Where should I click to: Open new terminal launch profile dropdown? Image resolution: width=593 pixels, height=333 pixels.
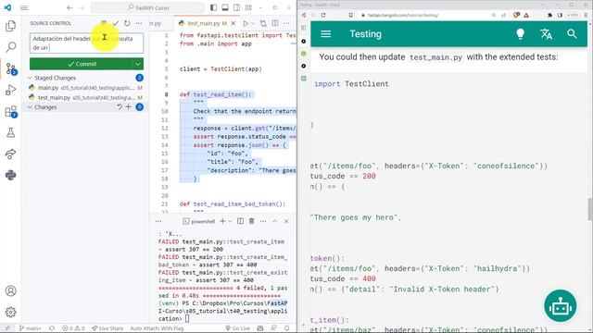230,221
